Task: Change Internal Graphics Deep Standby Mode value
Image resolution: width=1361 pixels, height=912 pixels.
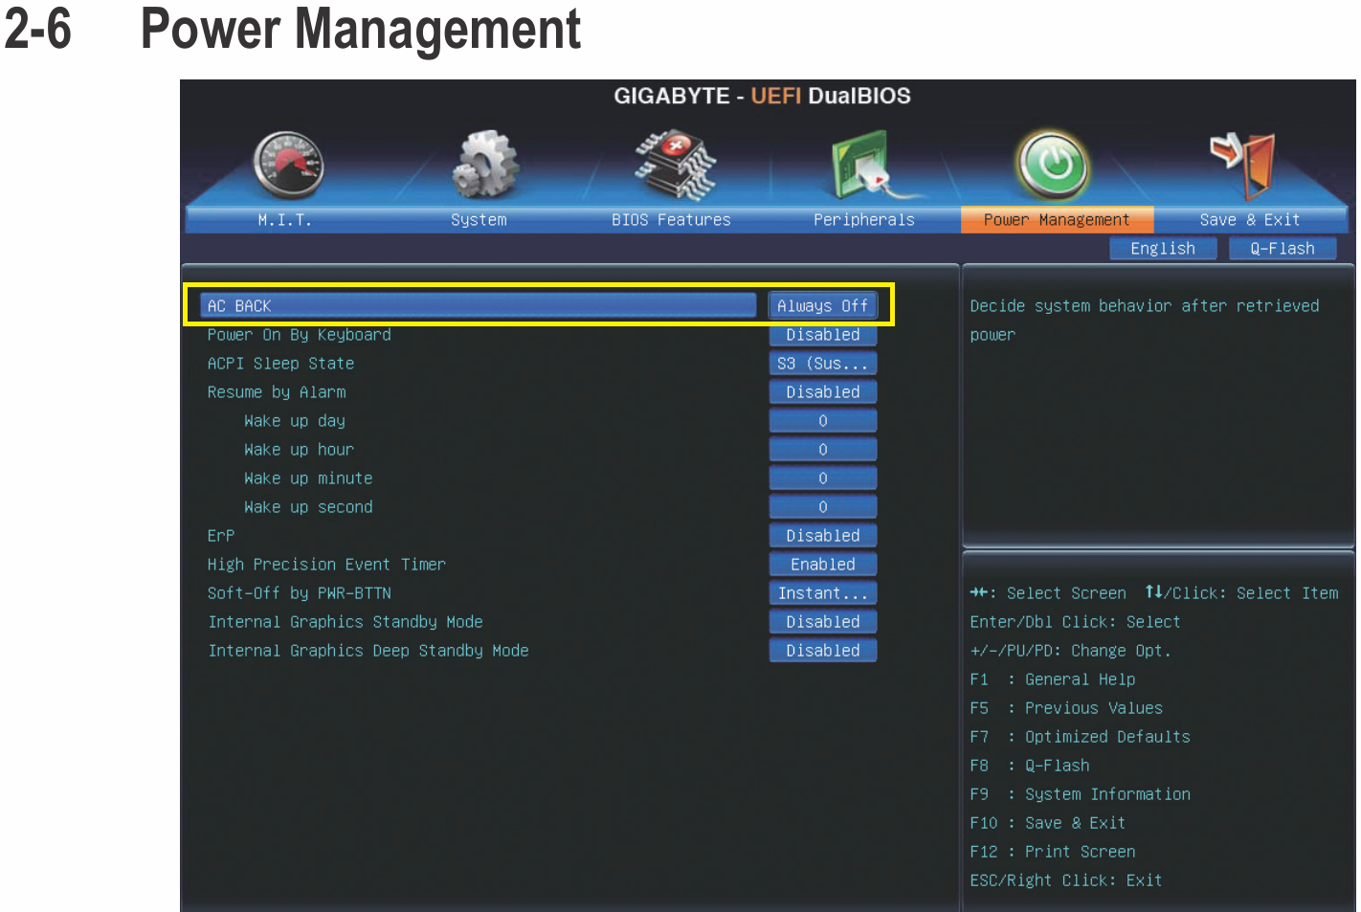Action: tap(823, 651)
